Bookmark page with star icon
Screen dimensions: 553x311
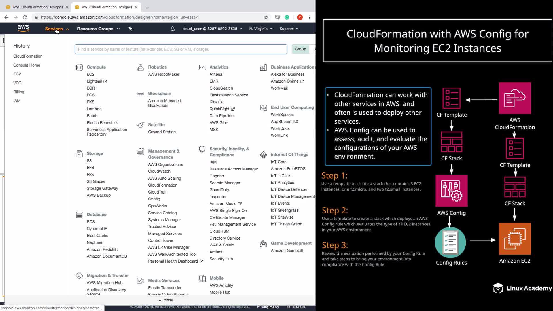click(266, 17)
